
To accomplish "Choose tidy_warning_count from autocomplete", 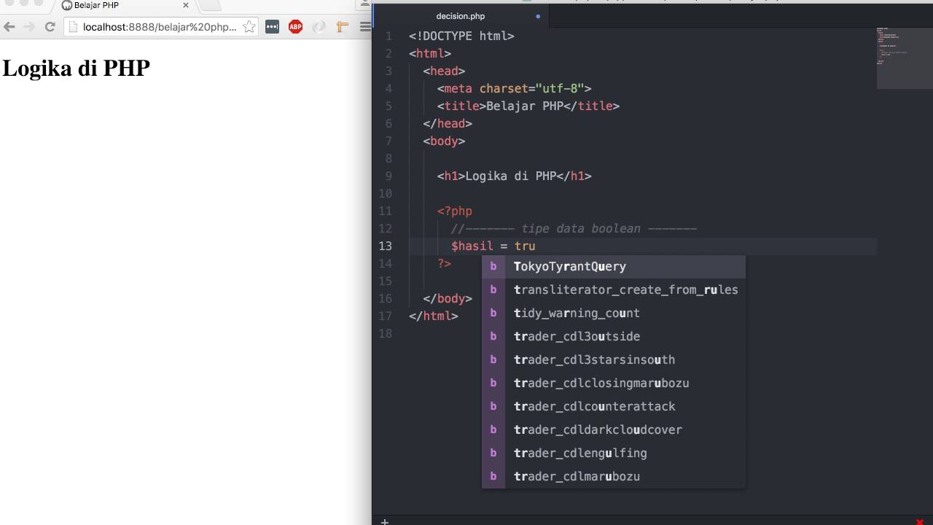I will tap(614, 313).
